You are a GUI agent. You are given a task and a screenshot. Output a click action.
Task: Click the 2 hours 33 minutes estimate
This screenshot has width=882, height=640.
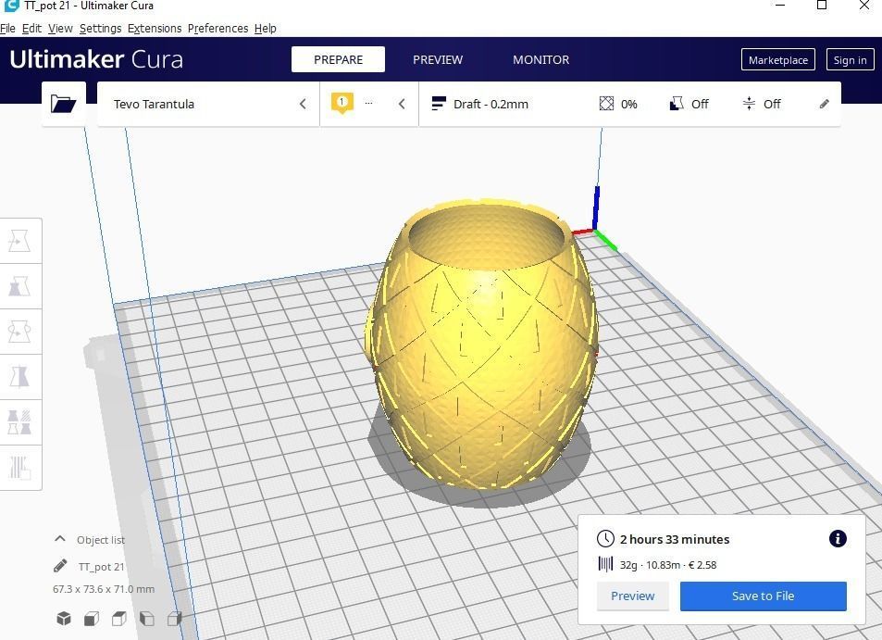[x=675, y=539]
